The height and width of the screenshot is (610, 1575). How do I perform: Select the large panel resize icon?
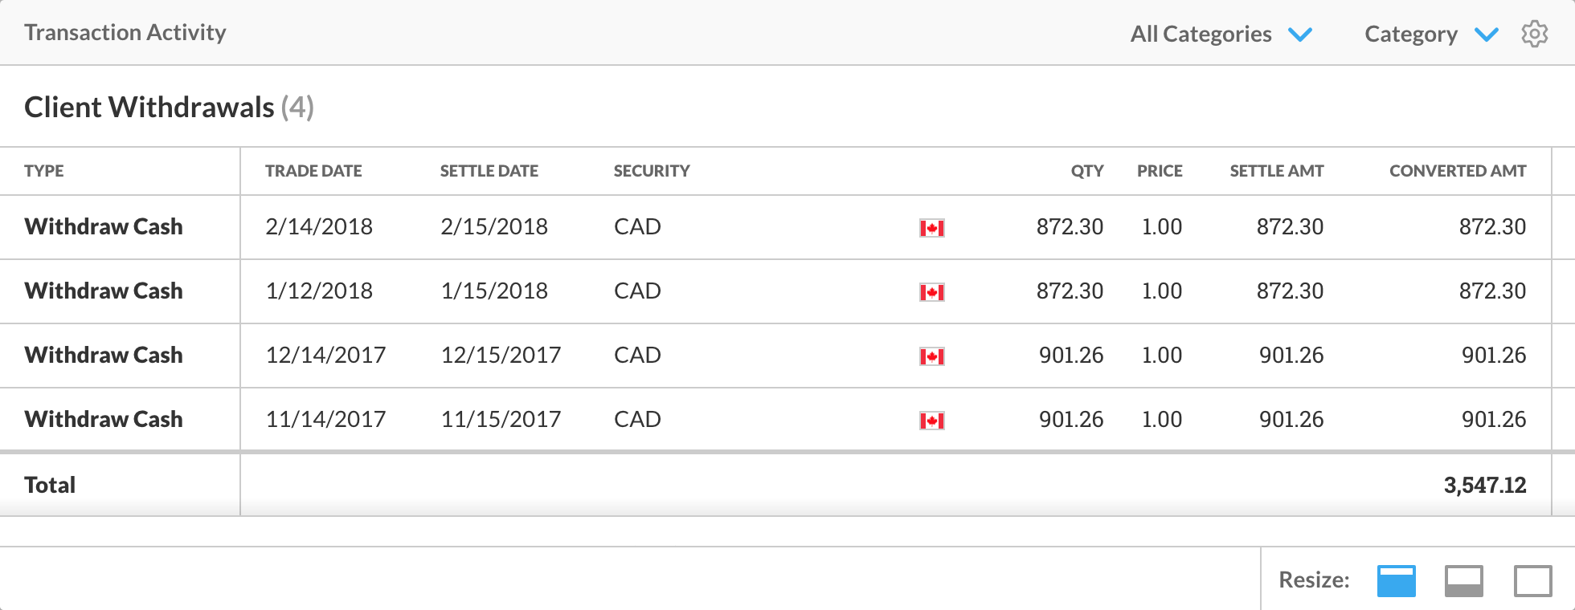pos(1533,580)
